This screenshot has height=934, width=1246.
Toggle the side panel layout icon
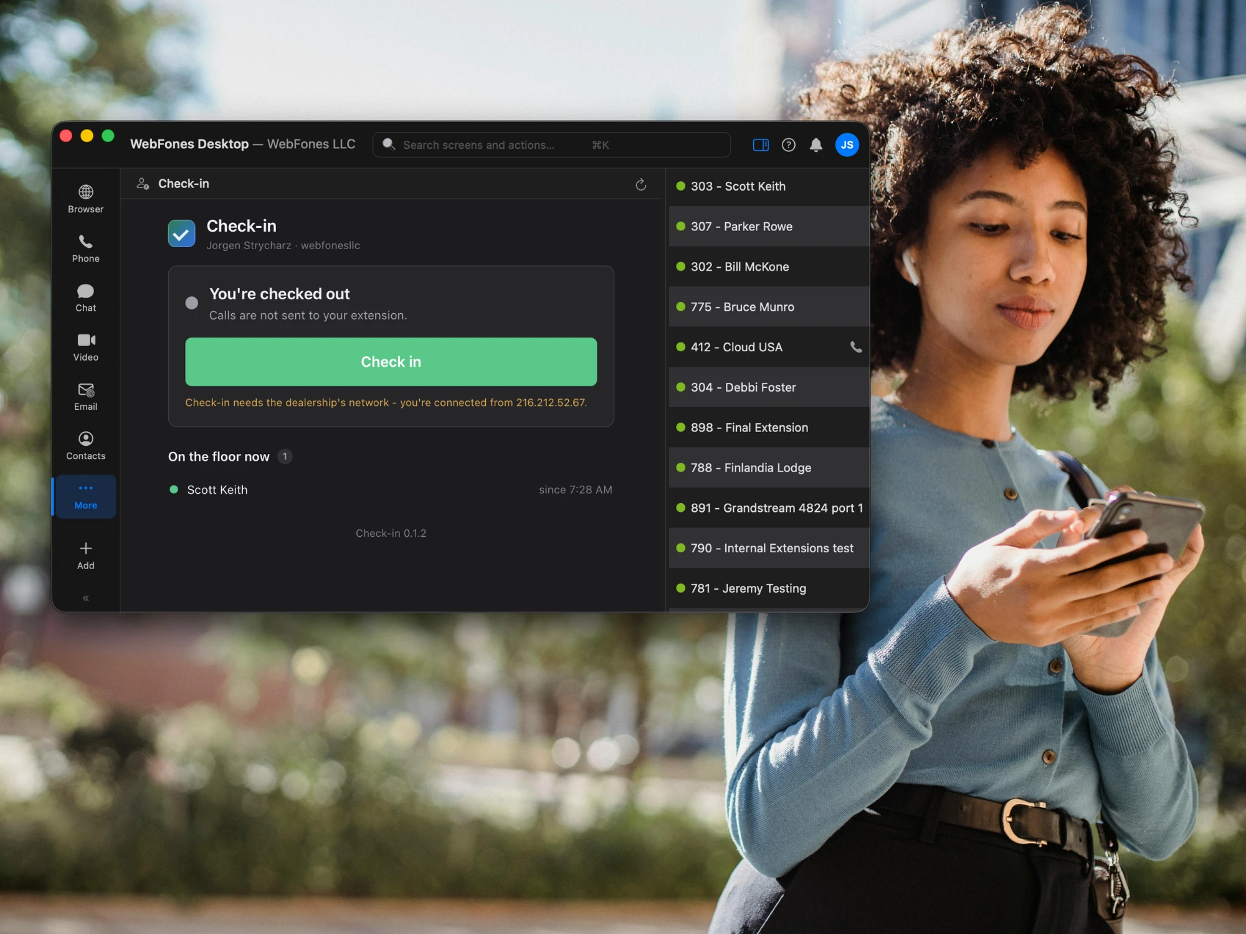click(761, 145)
